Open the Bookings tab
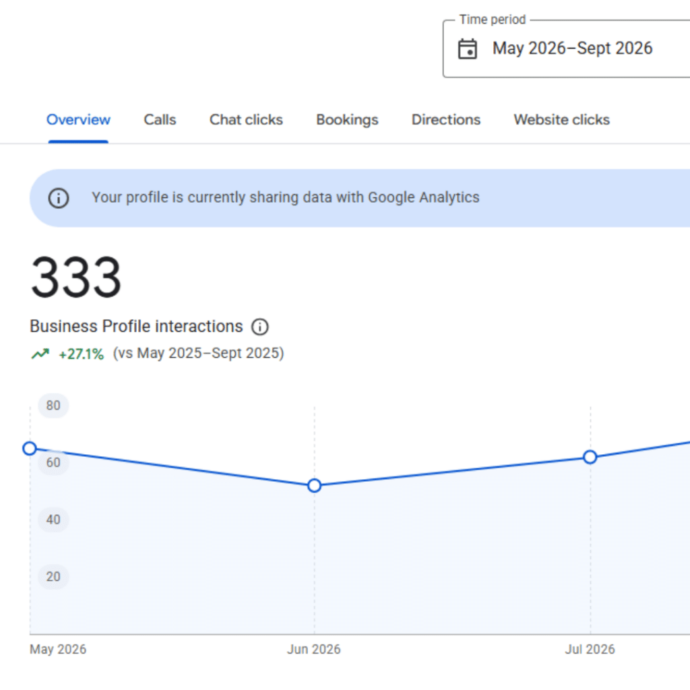 [347, 120]
